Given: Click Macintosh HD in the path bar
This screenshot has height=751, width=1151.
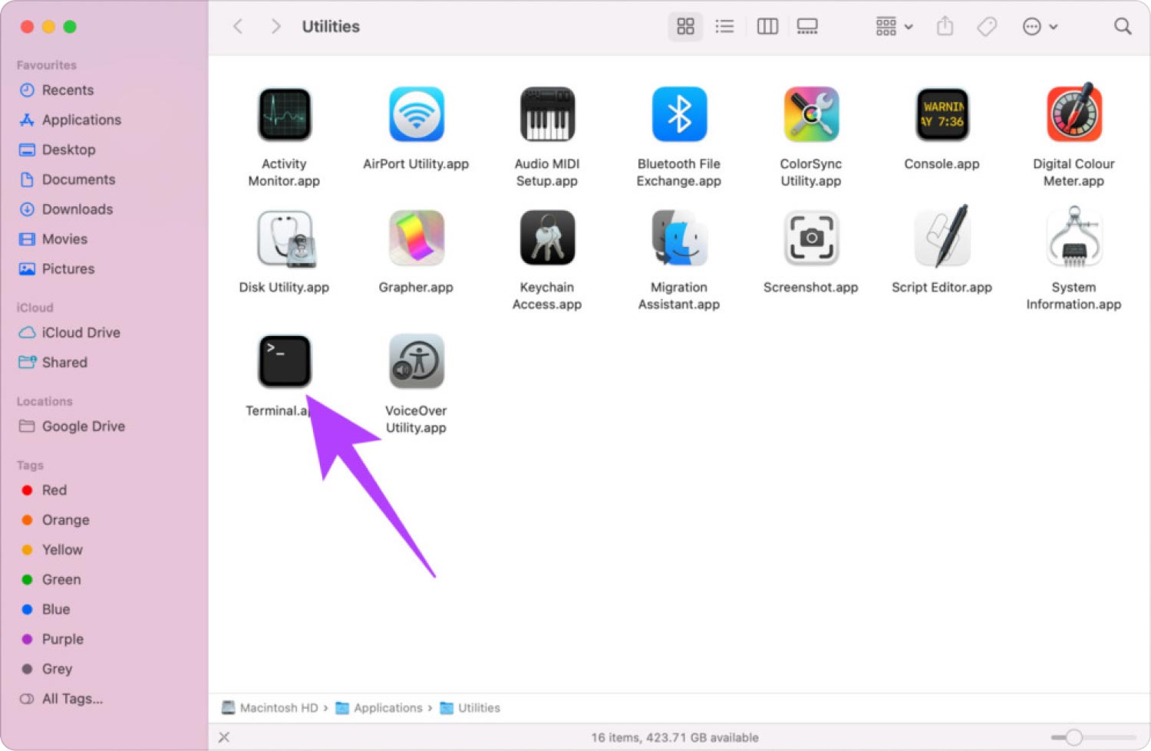Looking at the screenshot, I should pyautogui.click(x=270, y=708).
